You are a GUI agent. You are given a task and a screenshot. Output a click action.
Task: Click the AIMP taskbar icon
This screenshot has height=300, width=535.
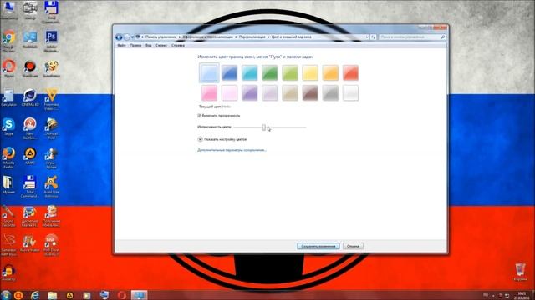click(69, 295)
